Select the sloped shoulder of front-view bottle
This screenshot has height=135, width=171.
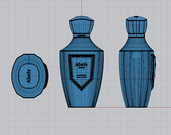pos(82,44)
